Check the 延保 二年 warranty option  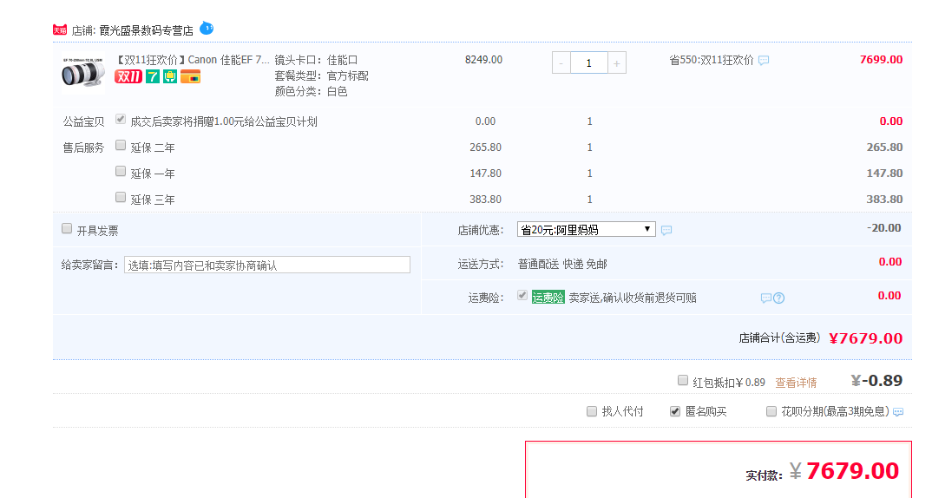tap(121, 145)
